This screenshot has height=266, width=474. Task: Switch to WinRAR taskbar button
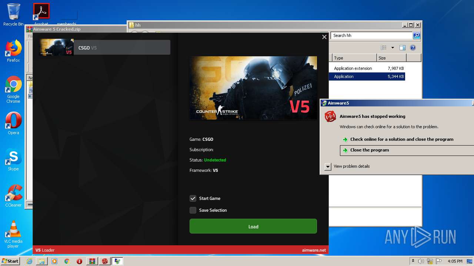point(92,261)
